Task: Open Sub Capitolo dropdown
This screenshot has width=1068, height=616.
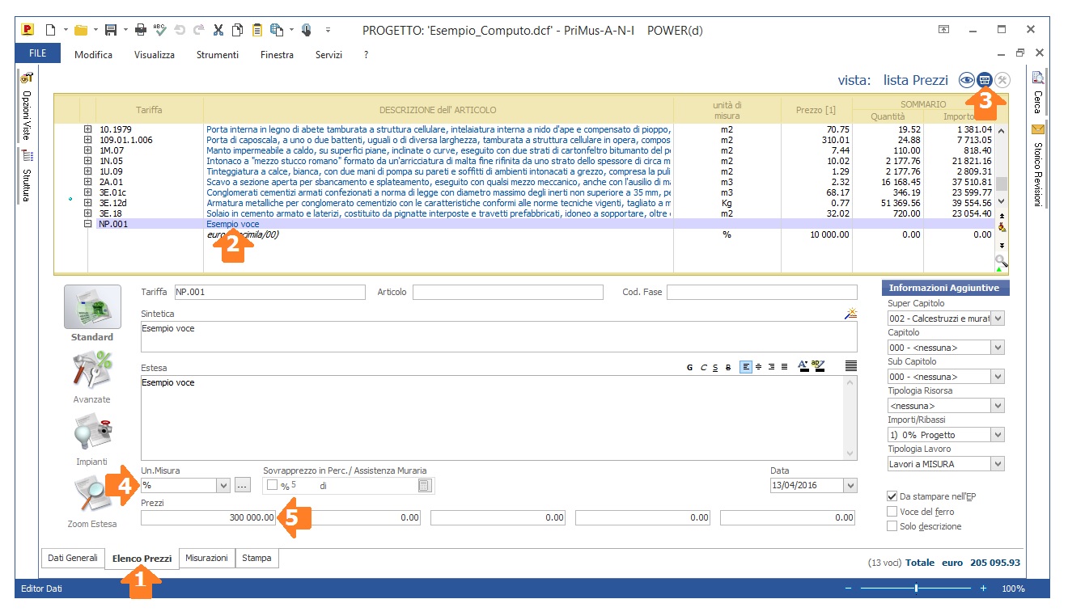Action: click(x=998, y=377)
